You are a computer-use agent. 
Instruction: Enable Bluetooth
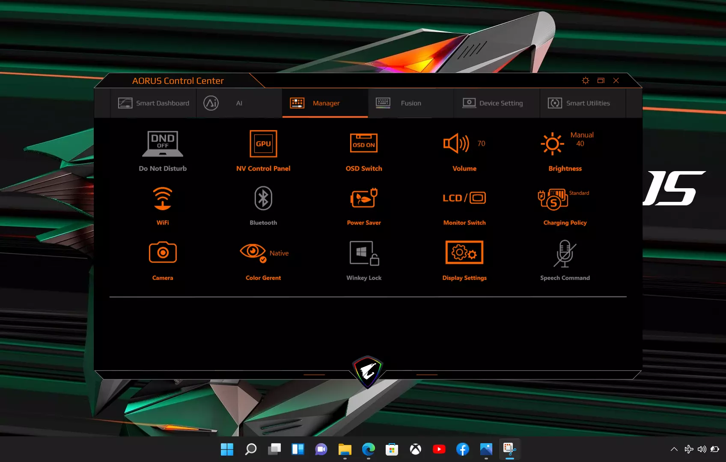pos(263,198)
